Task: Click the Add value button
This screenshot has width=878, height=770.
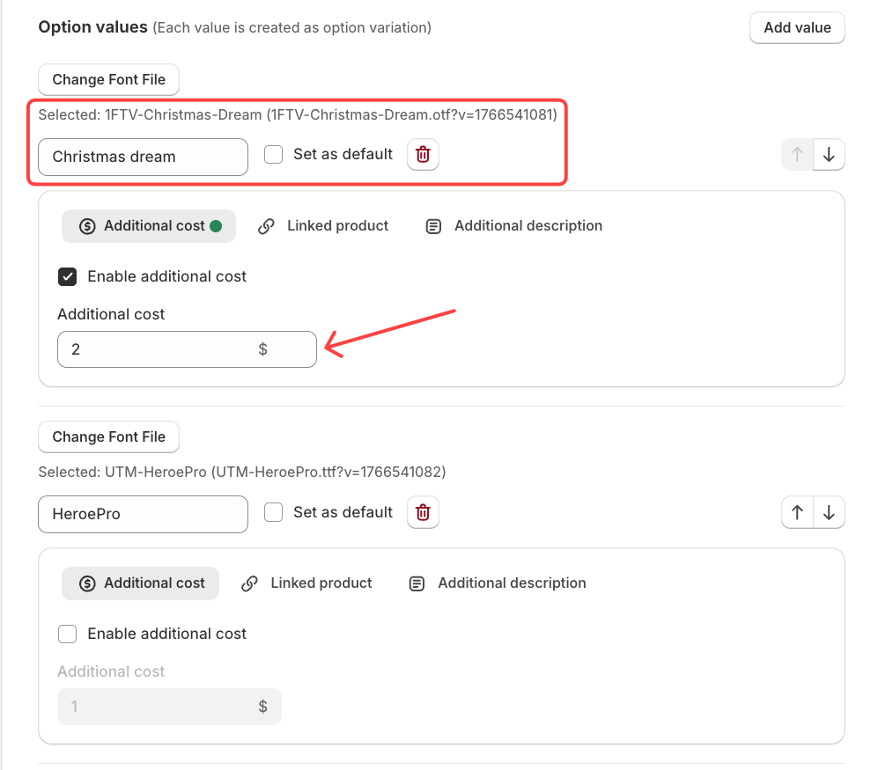Action: 796,27
